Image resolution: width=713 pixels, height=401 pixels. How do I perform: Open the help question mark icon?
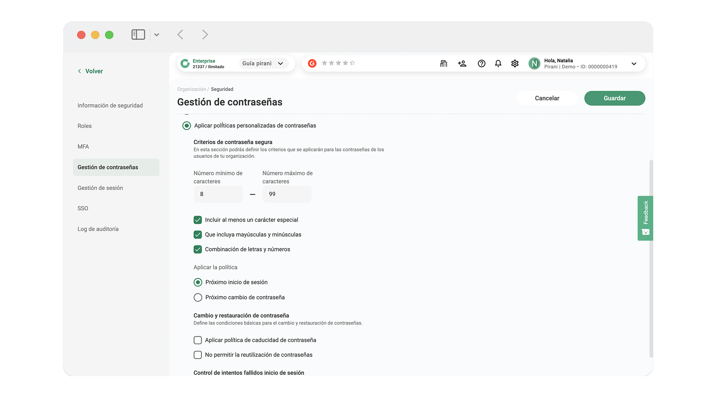tap(481, 63)
